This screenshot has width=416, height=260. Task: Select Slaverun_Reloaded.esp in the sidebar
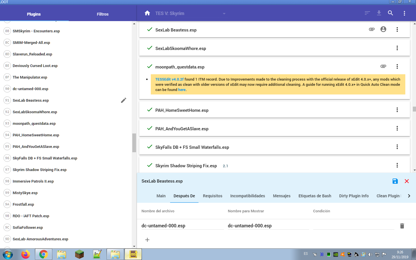point(32,54)
